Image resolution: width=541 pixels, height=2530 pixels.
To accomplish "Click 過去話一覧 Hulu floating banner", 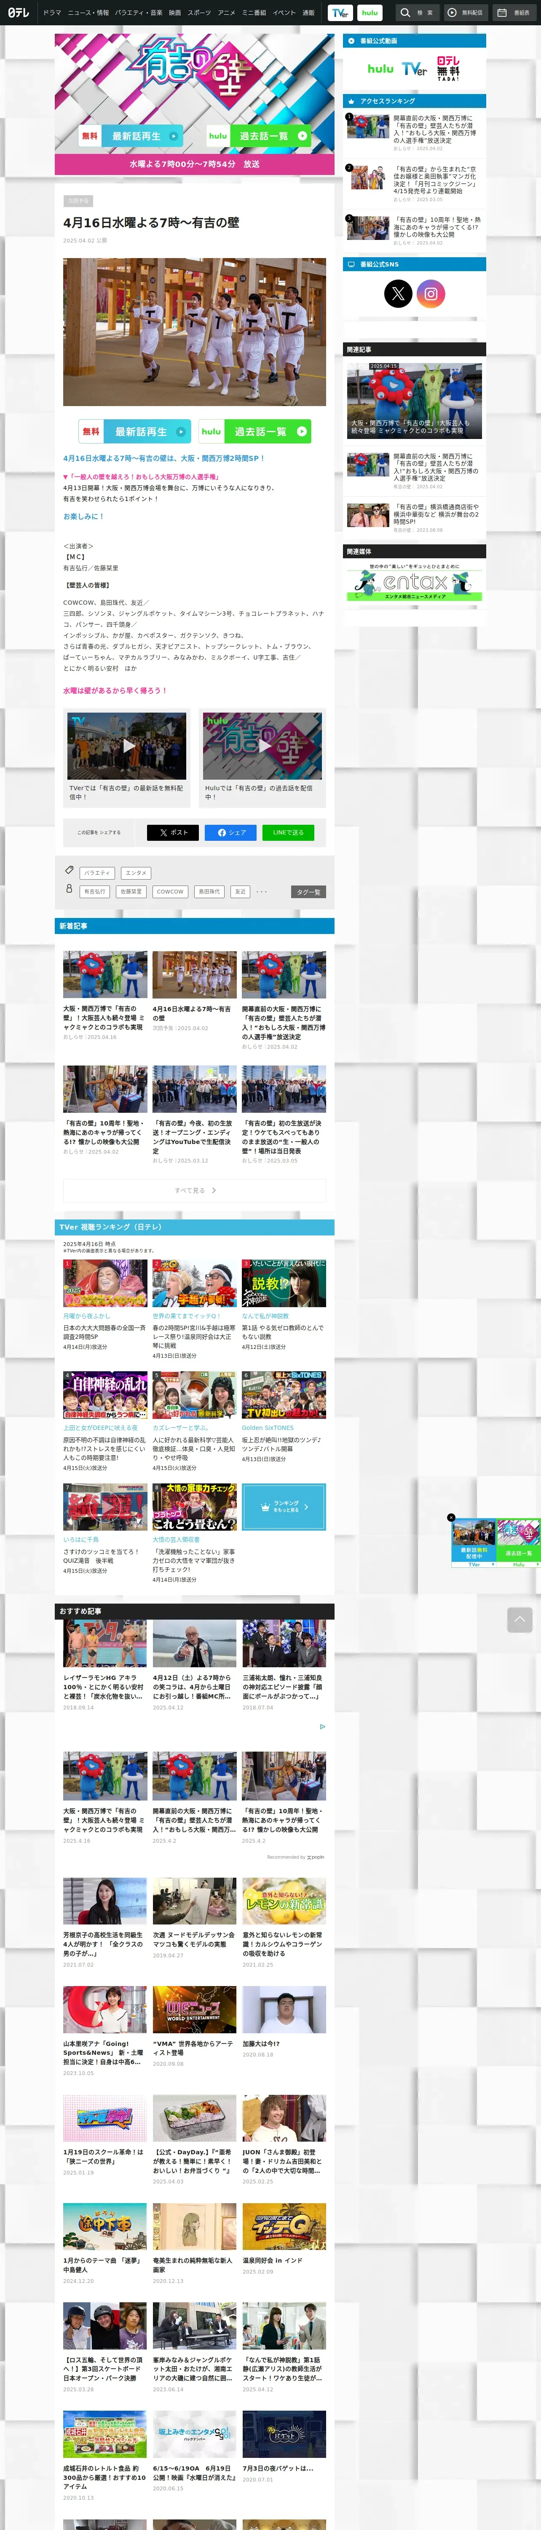I will coord(518,1542).
